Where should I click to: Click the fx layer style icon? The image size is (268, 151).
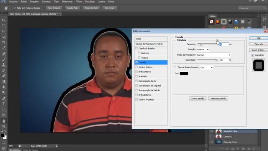(227, 148)
